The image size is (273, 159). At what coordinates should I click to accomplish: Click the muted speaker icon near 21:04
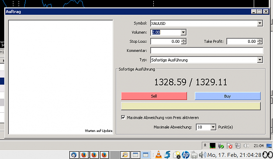point(246,145)
